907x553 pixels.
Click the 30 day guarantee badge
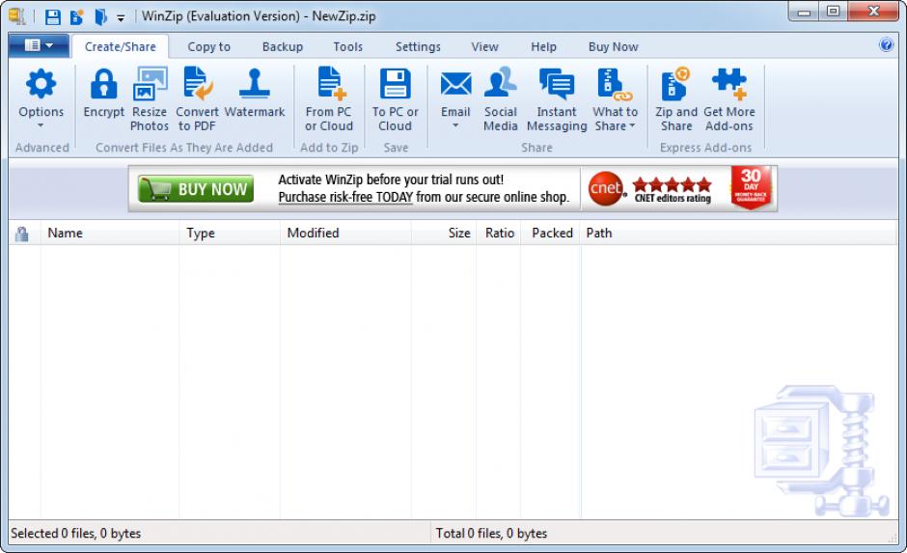click(751, 187)
